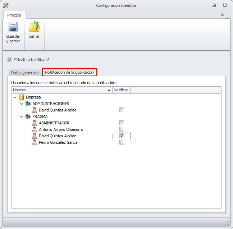Switch to the Datos generales tab
This screenshot has width=233, height=229.
pos(25,73)
